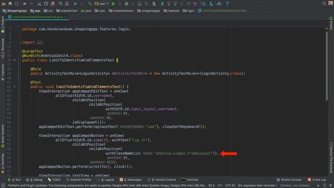Image resolution: width=334 pixels, height=188 pixels.
Task: Click the Undo toolbar icon
Action: pyautogui.click(x=25, y=4)
